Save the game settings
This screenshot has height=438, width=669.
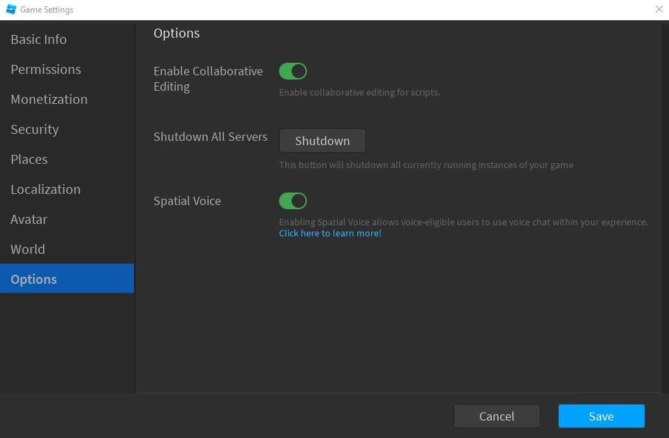pyautogui.click(x=601, y=416)
